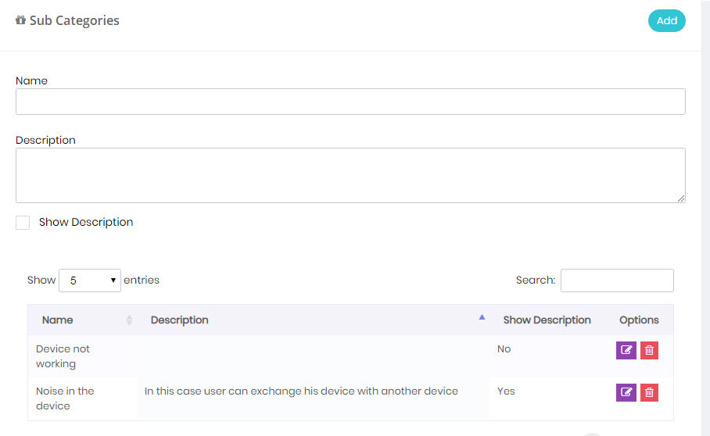Click the Description column header text
Image resolution: width=710 pixels, height=436 pixels.
click(179, 320)
